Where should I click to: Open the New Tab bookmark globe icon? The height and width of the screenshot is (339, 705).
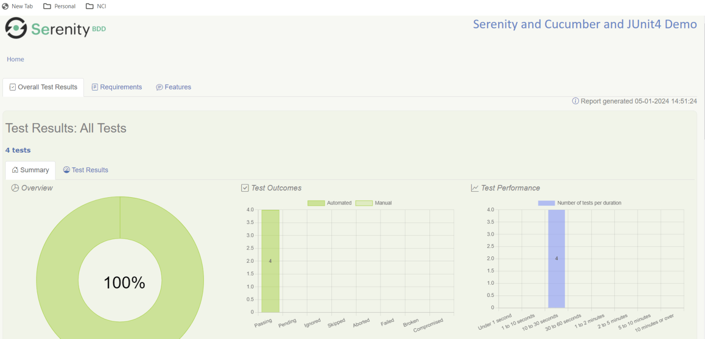pos(5,6)
